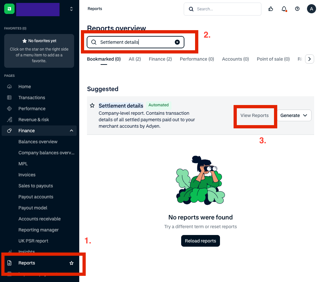This screenshot has height=282, width=318.
Task: Open Transactions from the sidebar
Action: (31, 98)
